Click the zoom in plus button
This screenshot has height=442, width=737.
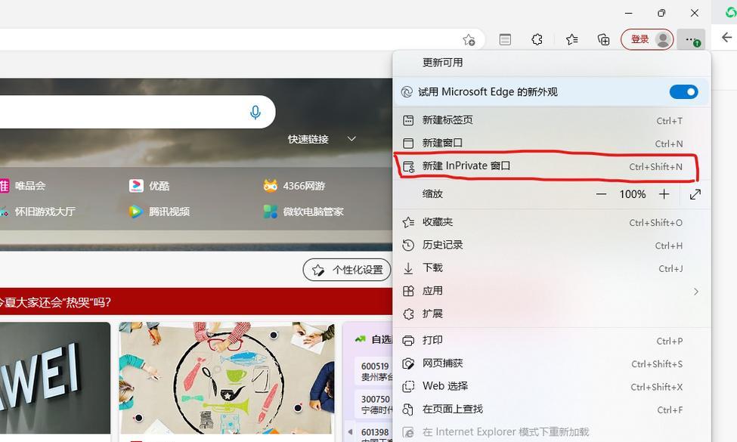[664, 194]
